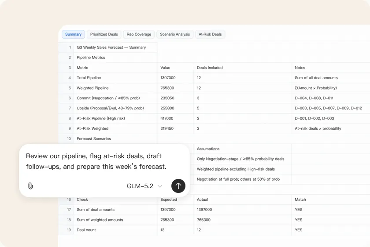The height and width of the screenshot is (247, 370).
Task: Select the 'Pipeline Metrics' cell
Action: pyautogui.click(x=115, y=58)
